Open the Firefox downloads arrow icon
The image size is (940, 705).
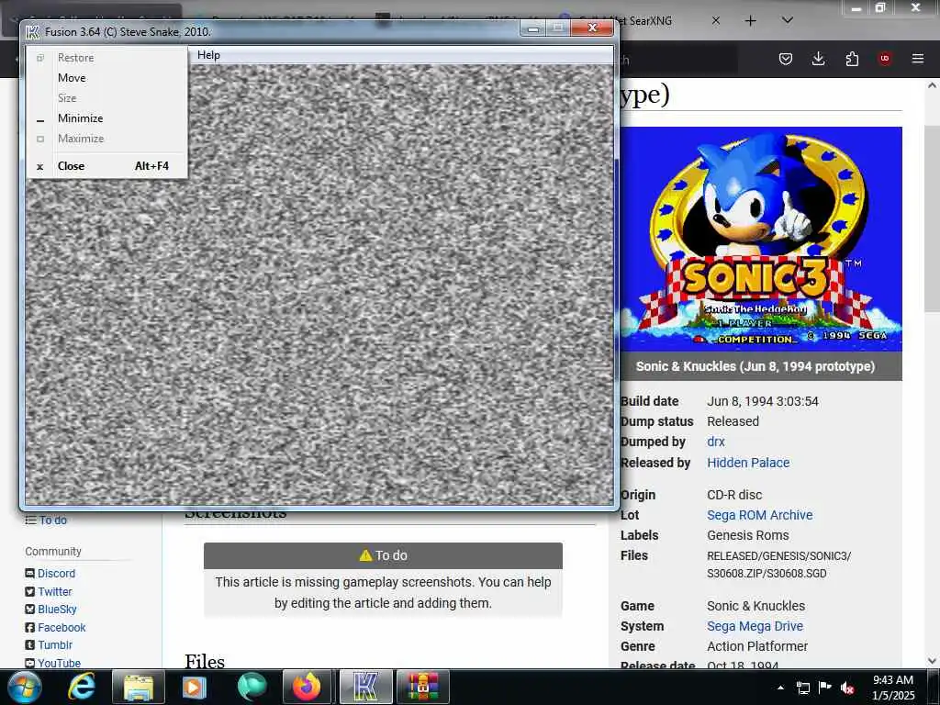click(818, 59)
